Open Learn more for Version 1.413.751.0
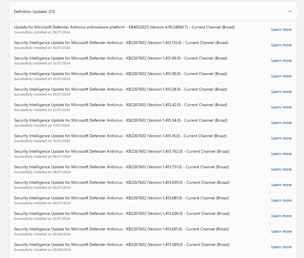This screenshot has width=304, height=258. [281, 169]
